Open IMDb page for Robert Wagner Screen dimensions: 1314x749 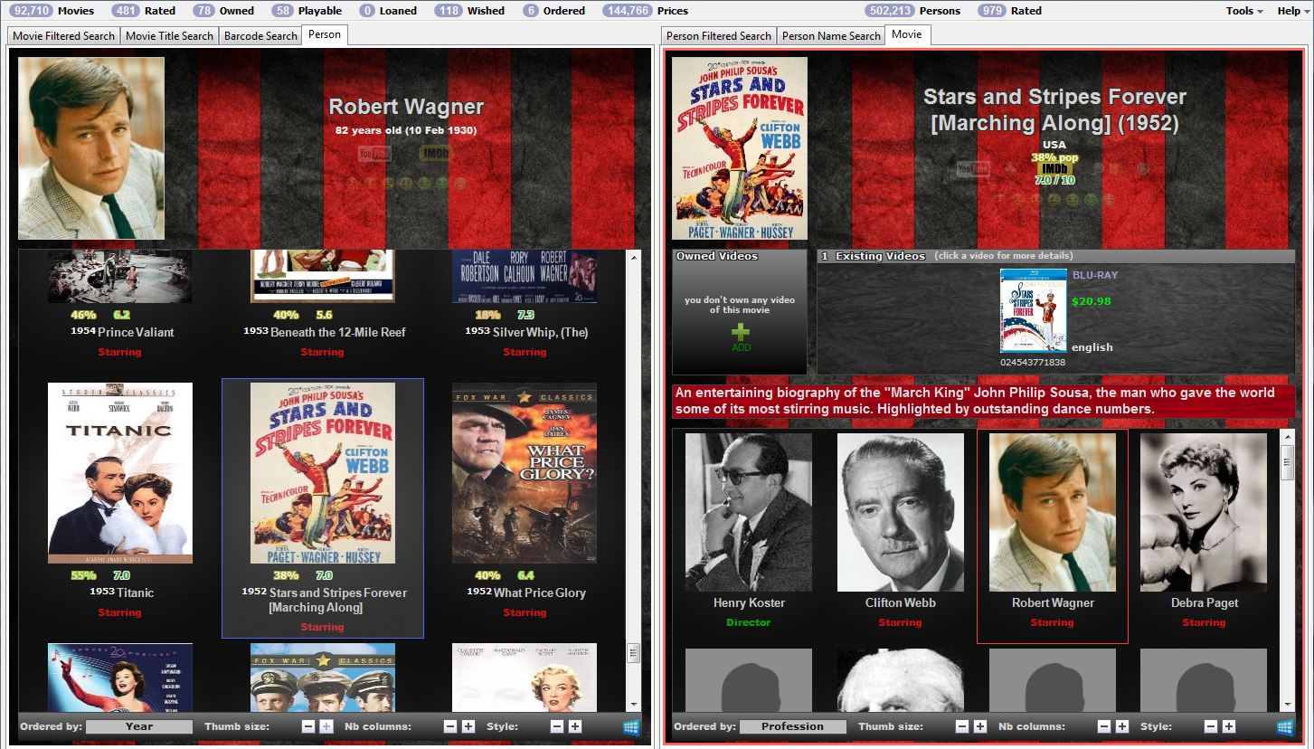(x=436, y=154)
